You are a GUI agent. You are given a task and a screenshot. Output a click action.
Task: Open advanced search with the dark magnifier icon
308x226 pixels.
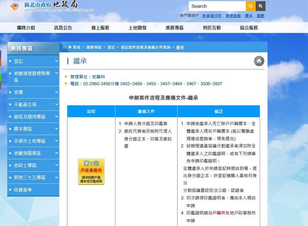(x=261, y=6)
